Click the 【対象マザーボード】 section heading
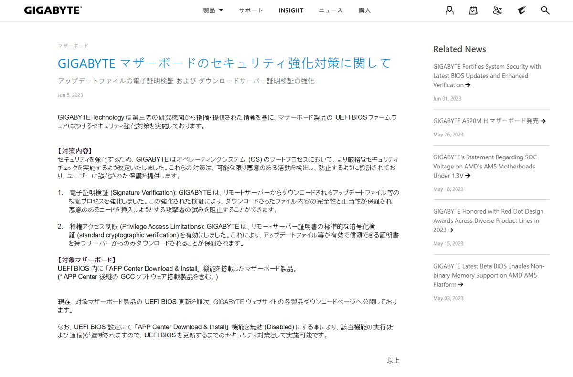The image size is (573, 377). pos(87,260)
